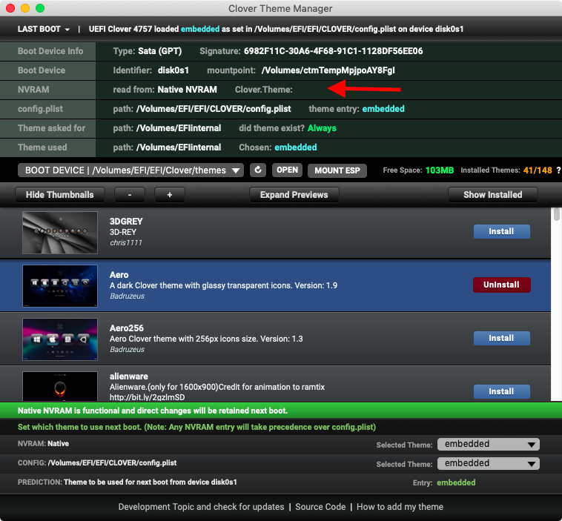Open the Aero theme thumbnail

point(60,286)
